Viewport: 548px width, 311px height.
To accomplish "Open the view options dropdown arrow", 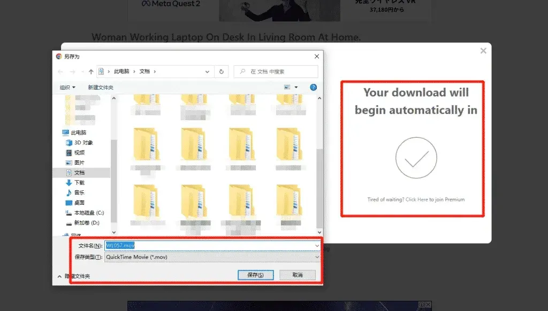I will [296, 87].
